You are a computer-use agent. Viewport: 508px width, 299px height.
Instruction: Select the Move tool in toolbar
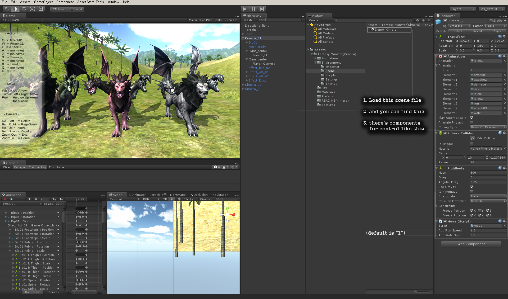(x=15, y=9)
